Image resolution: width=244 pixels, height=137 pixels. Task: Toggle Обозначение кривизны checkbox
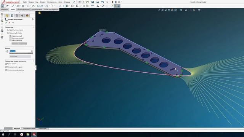tap(6, 70)
